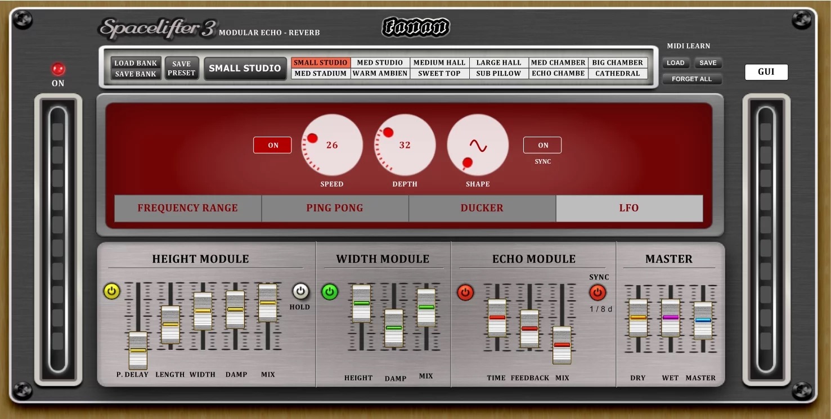The width and height of the screenshot is (831, 419).
Task: Select the Cathedral preset
Action: (618, 73)
